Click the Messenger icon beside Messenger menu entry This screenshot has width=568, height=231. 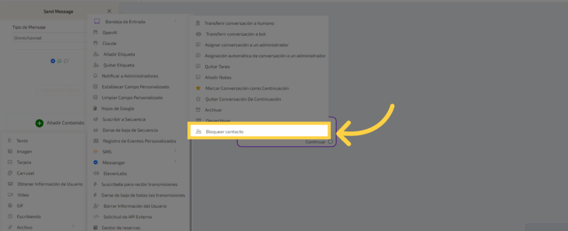(96, 162)
